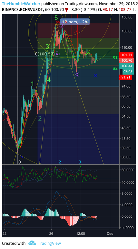Click the 22 date on time axis
This screenshot has height=249, width=138.
coord(5,233)
